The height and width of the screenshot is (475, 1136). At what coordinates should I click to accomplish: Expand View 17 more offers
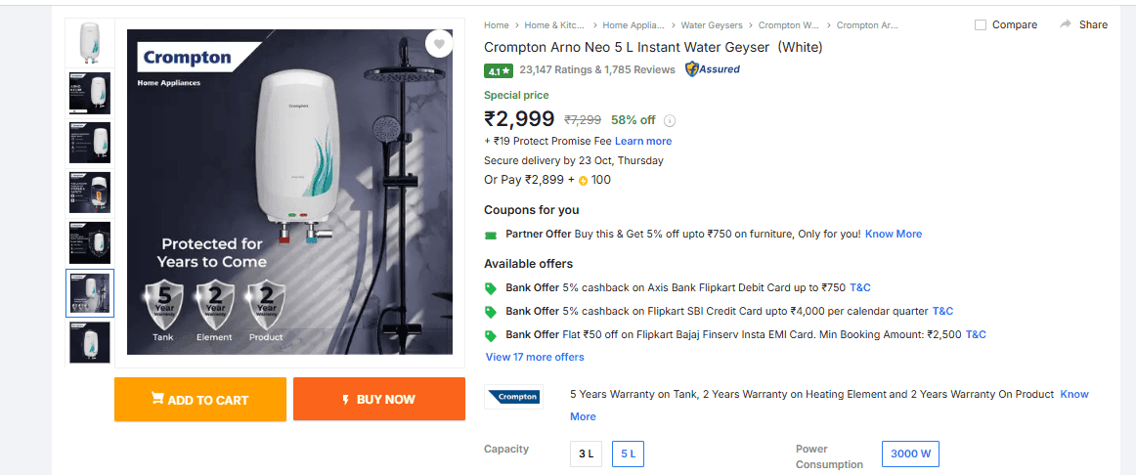pos(535,357)
